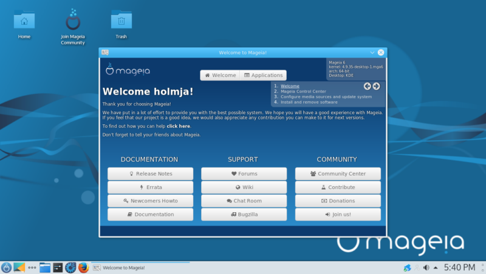
Task: Select Install and remove software entry
Action: [x=309, y=102]
